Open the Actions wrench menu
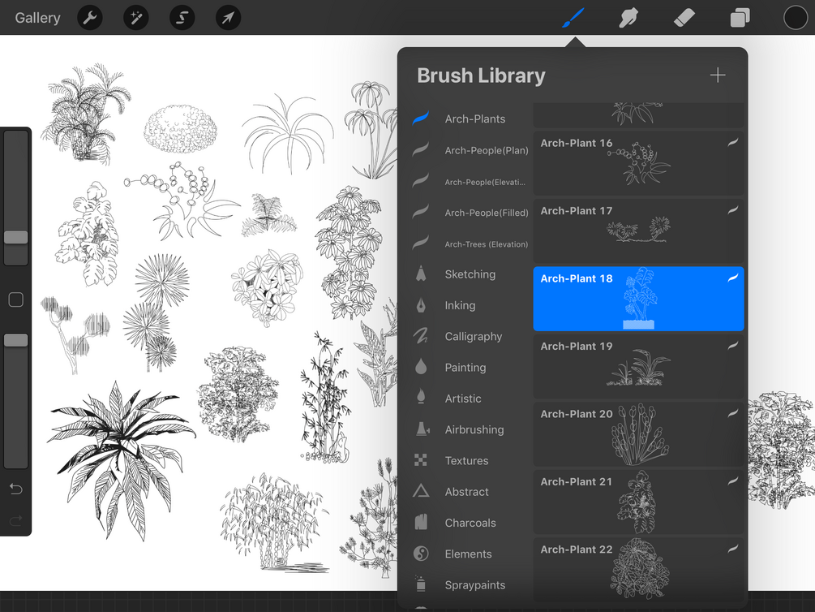 (90, 18)
